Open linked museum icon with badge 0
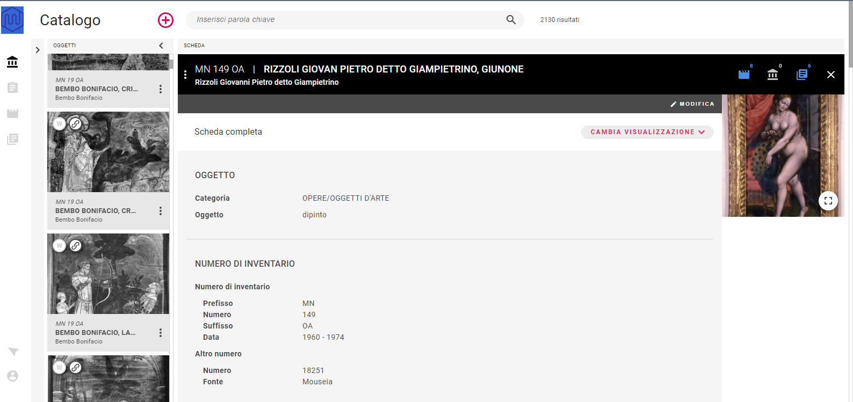The image size is (853, 402). [x=773, y=74]
